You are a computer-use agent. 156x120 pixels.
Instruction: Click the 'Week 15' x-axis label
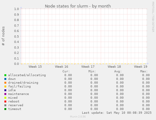(x=35, y=67)
